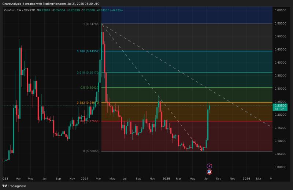Click the 2025 label on time axis

166,178
